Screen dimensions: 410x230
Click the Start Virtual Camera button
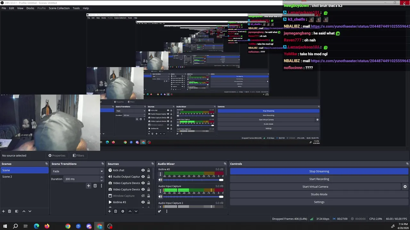point(315,187)
